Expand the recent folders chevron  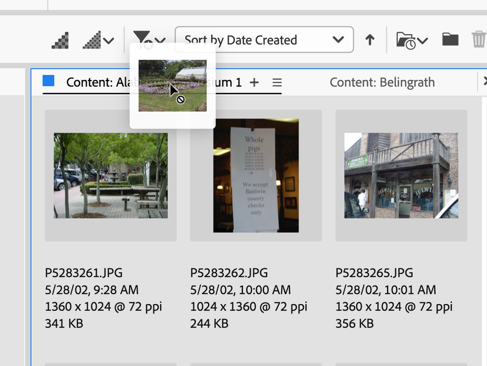[422, 40]
